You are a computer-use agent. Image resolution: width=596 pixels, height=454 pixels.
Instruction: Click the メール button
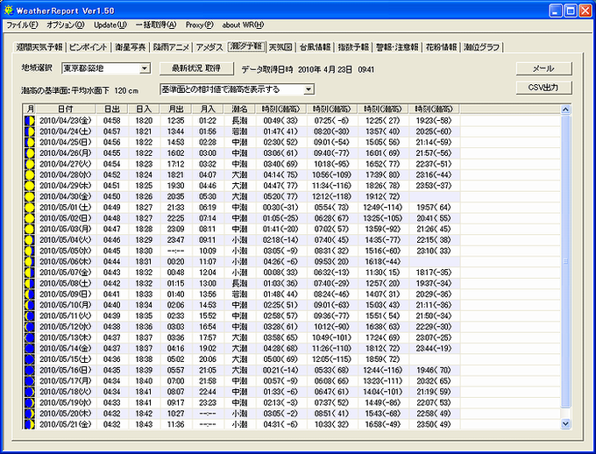tap(543, 68)
